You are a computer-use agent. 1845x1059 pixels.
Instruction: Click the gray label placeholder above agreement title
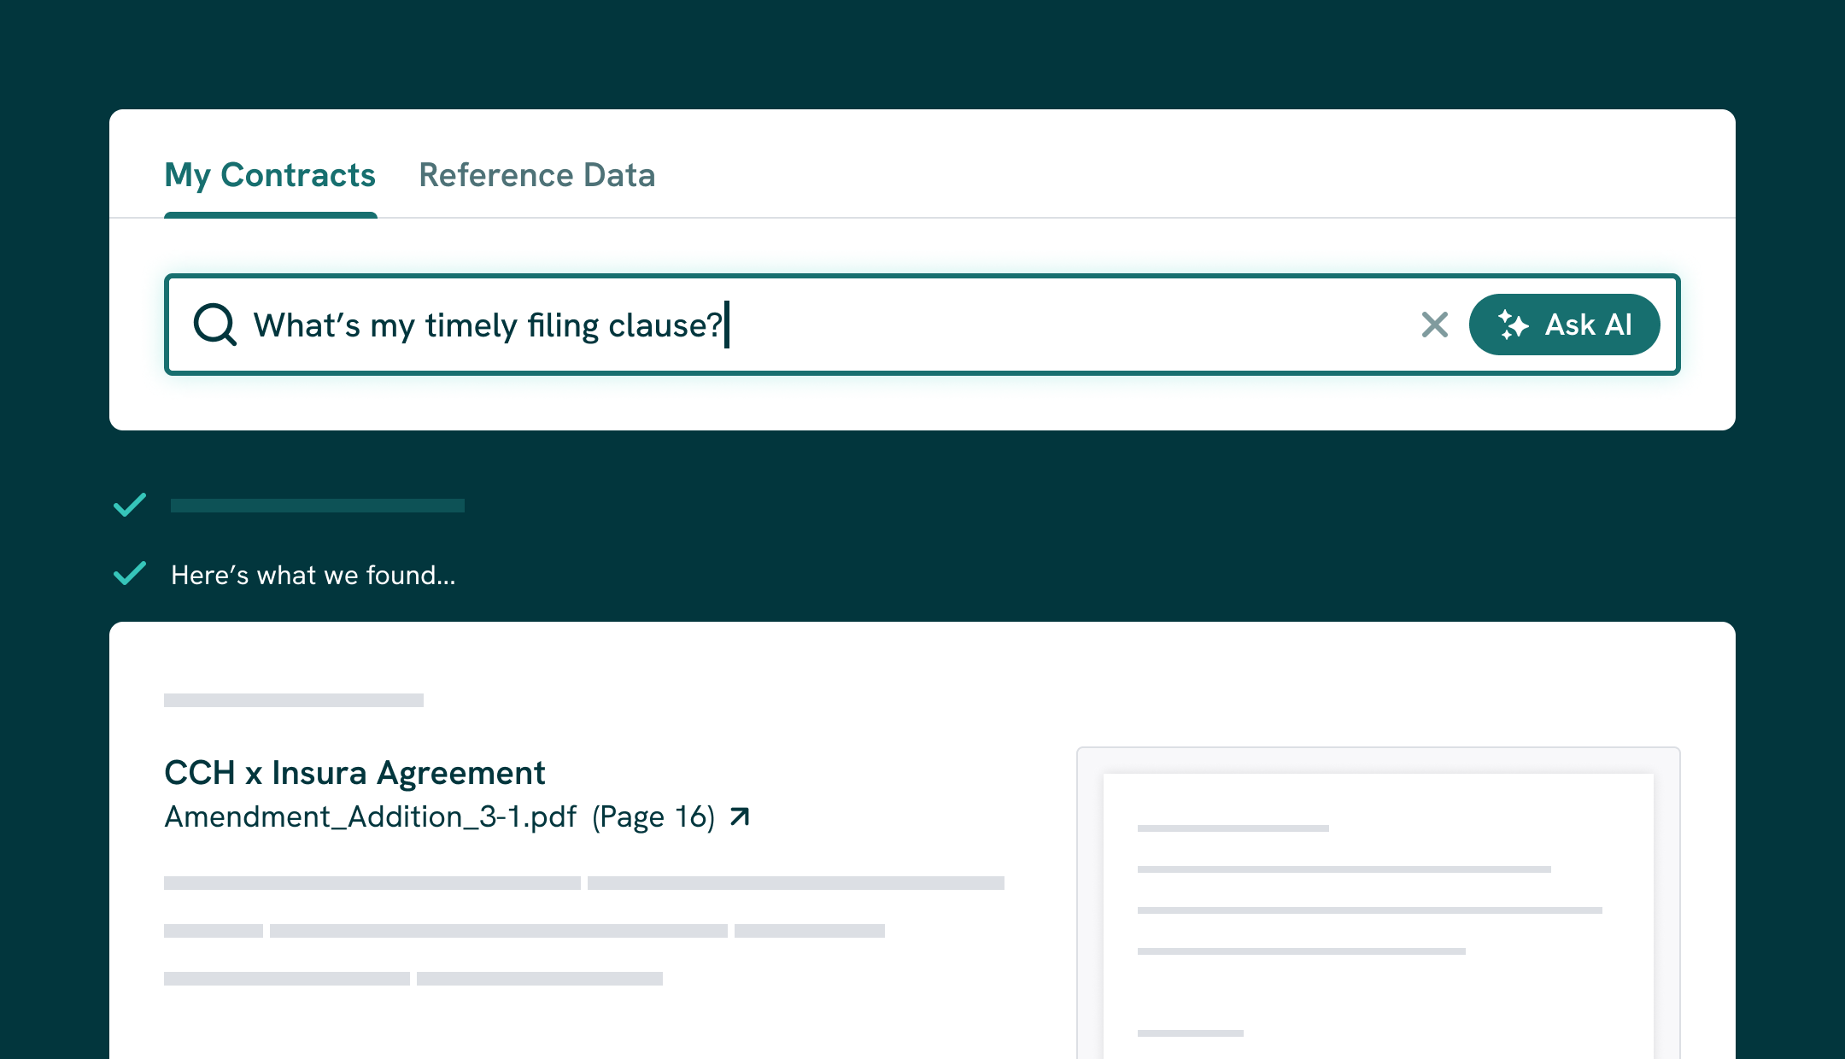pyautogui.click(x=293, y=700)
